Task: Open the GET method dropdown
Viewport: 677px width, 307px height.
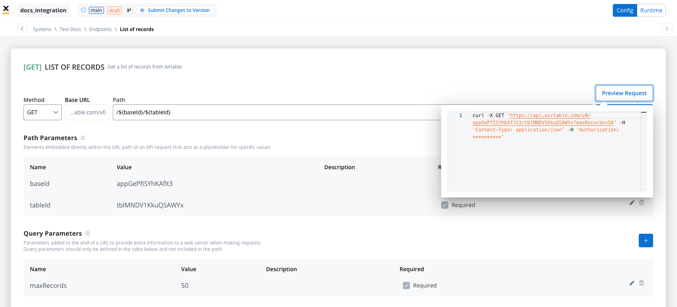Action: pyautogui.click(x=43, y=112)
